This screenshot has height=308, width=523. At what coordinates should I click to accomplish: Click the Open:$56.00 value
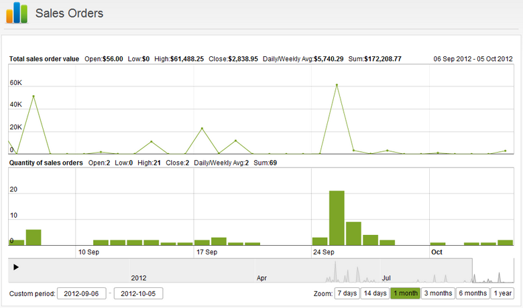coord(104,59)
